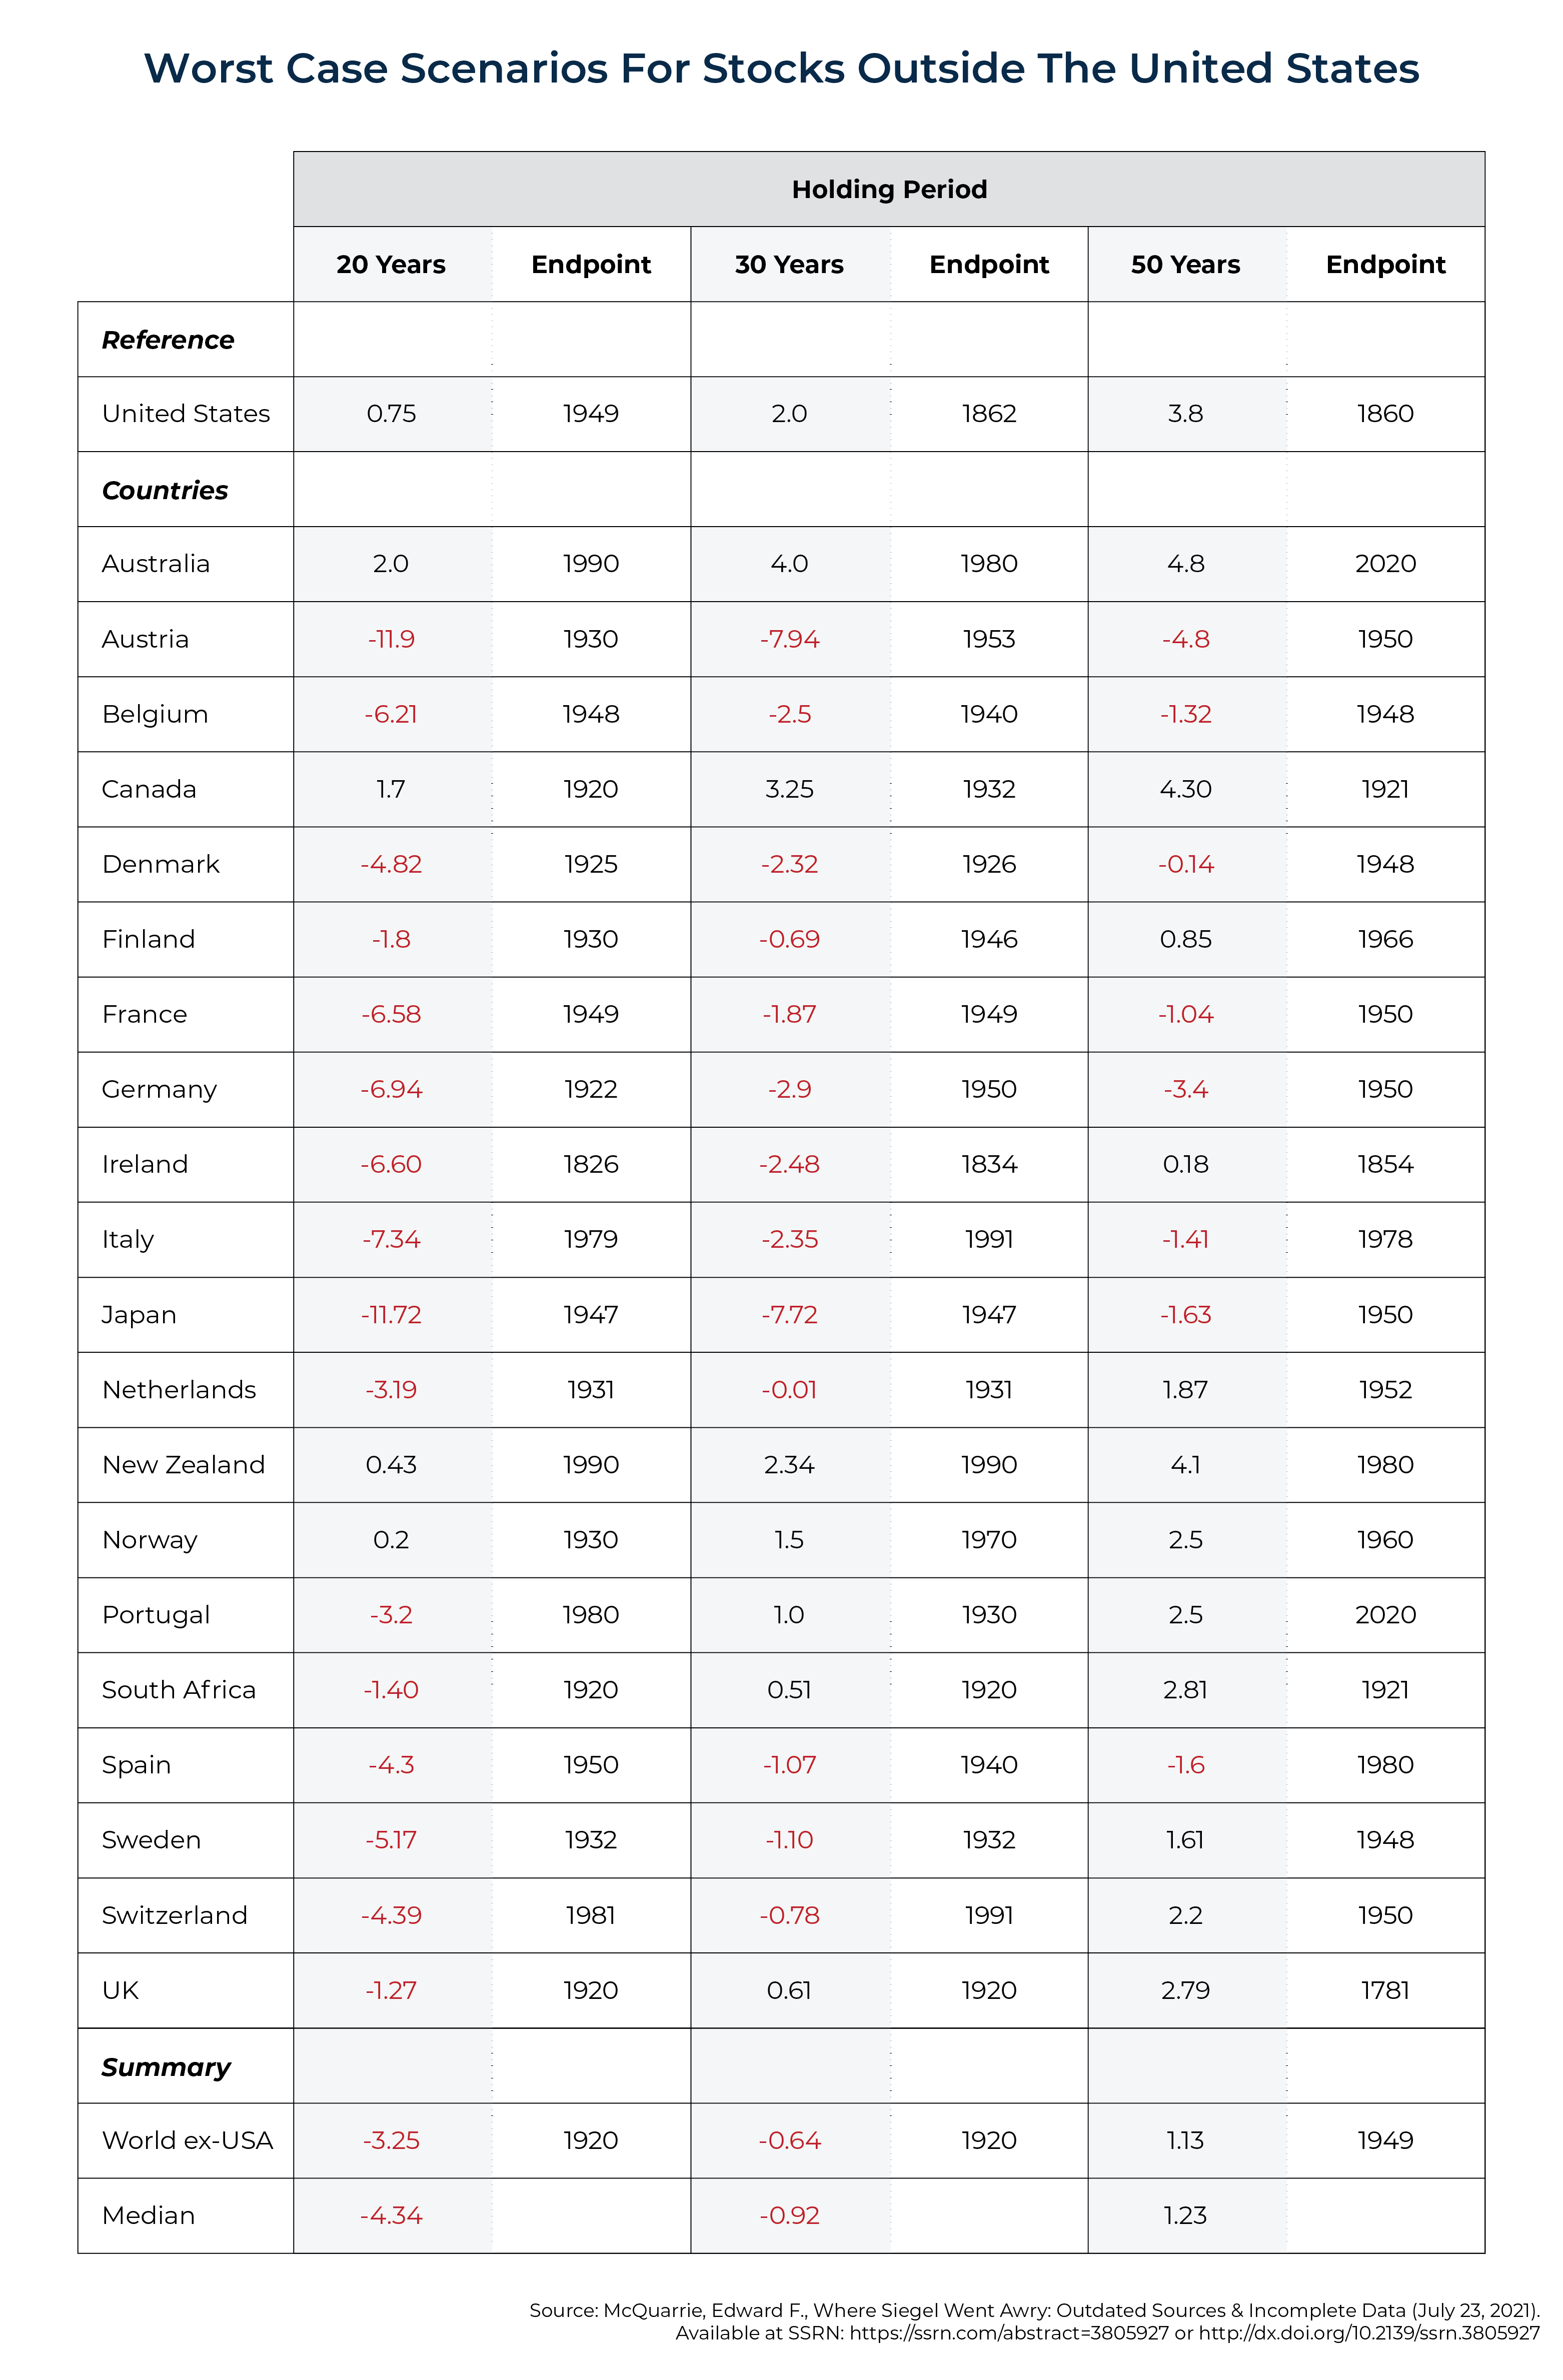Click the Holding Period header cell
Image resolution: width=1563 pixels, height=2380 pixels.
tap(888, 189)
